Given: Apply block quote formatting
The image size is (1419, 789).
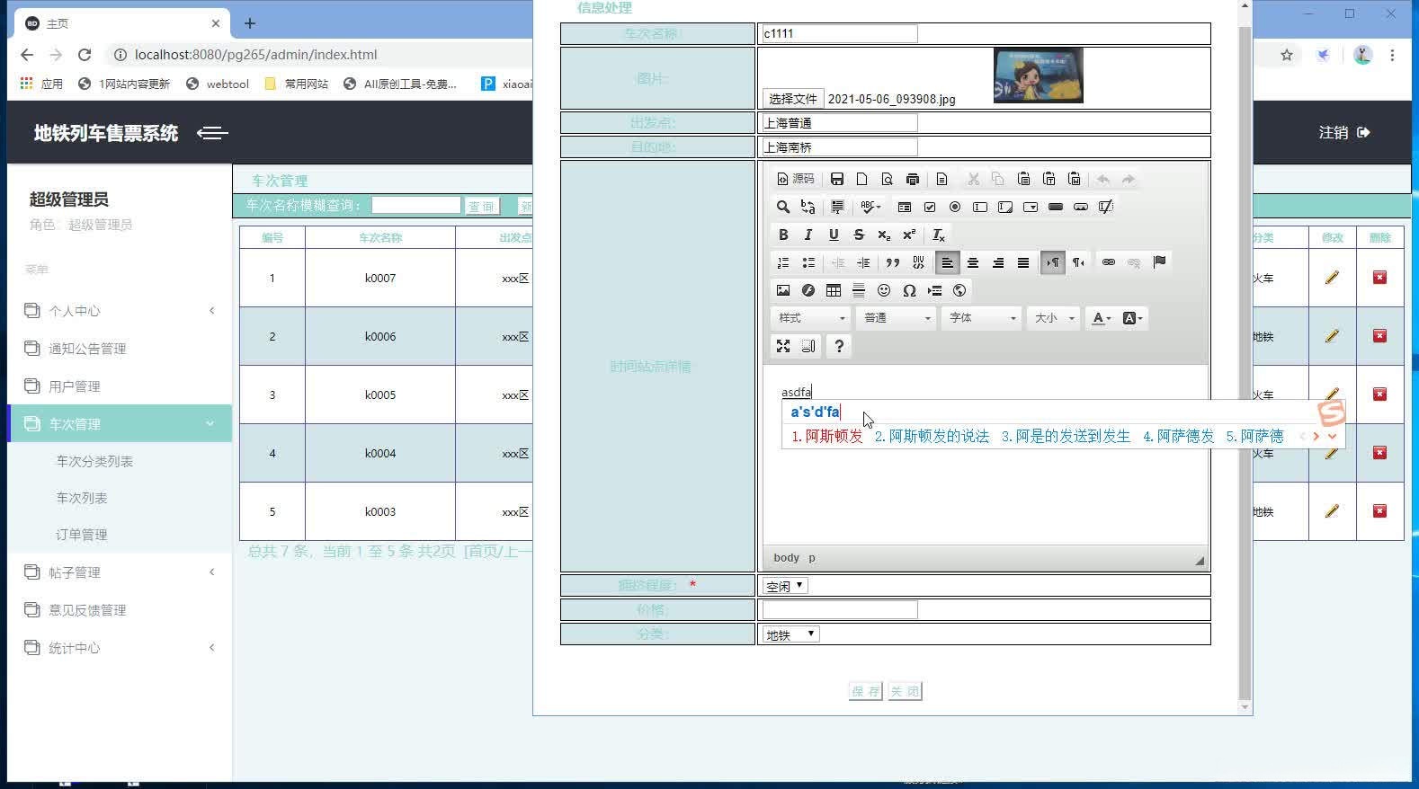Looking at the screenshot, I should point(893,262).
